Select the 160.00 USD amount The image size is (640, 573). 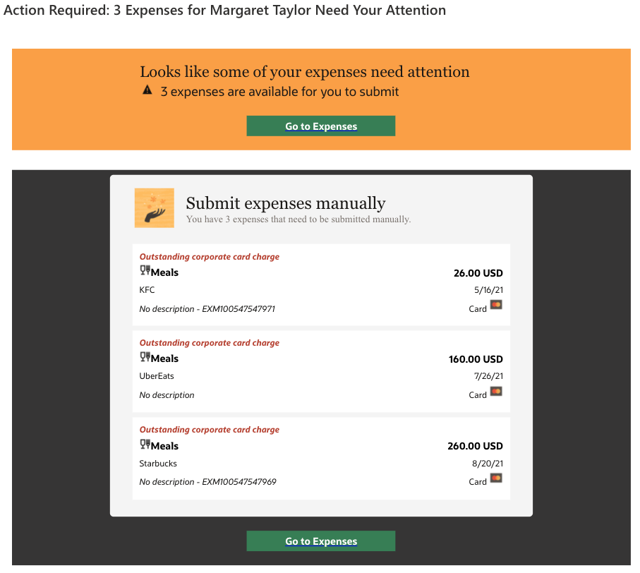pyautogui.click(x=476, y=359)
